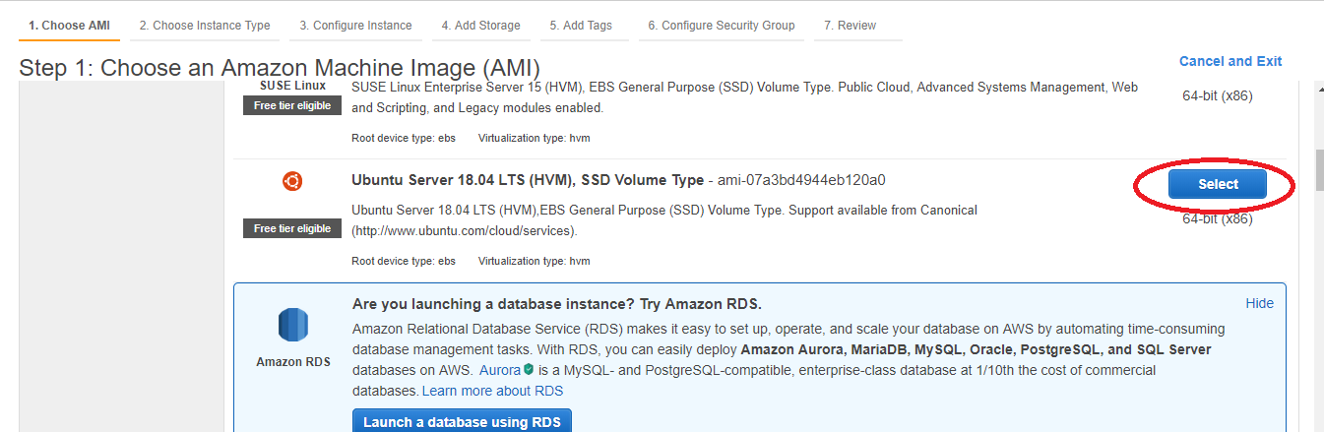Click the page vertical scrollbar thumb
1324x432 pixels.
click(1318, 170)
